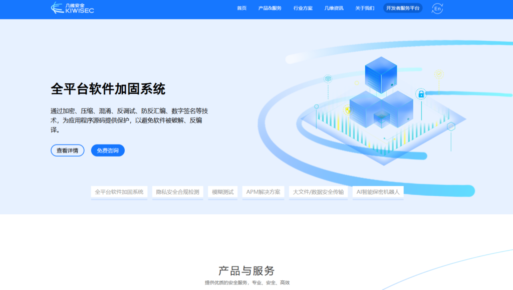
Task: Select the 全平台软件加固系统 banner tab
Action: click(119, 192)
